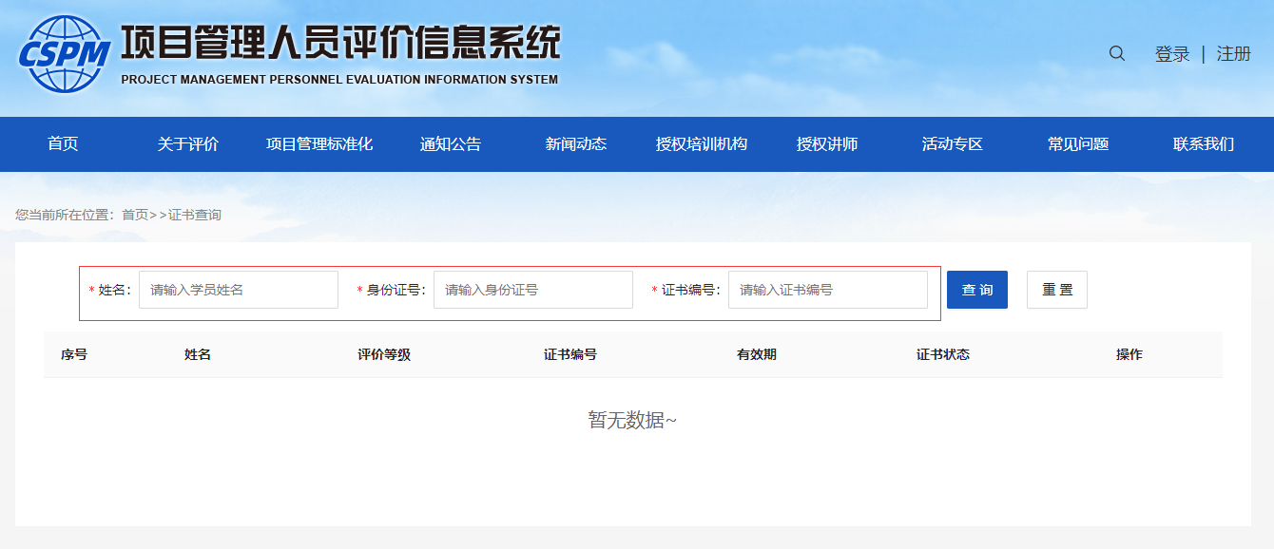Focus the 姓名 name input field
Screen dimensions: 1274x549
(x=239, y=290)
